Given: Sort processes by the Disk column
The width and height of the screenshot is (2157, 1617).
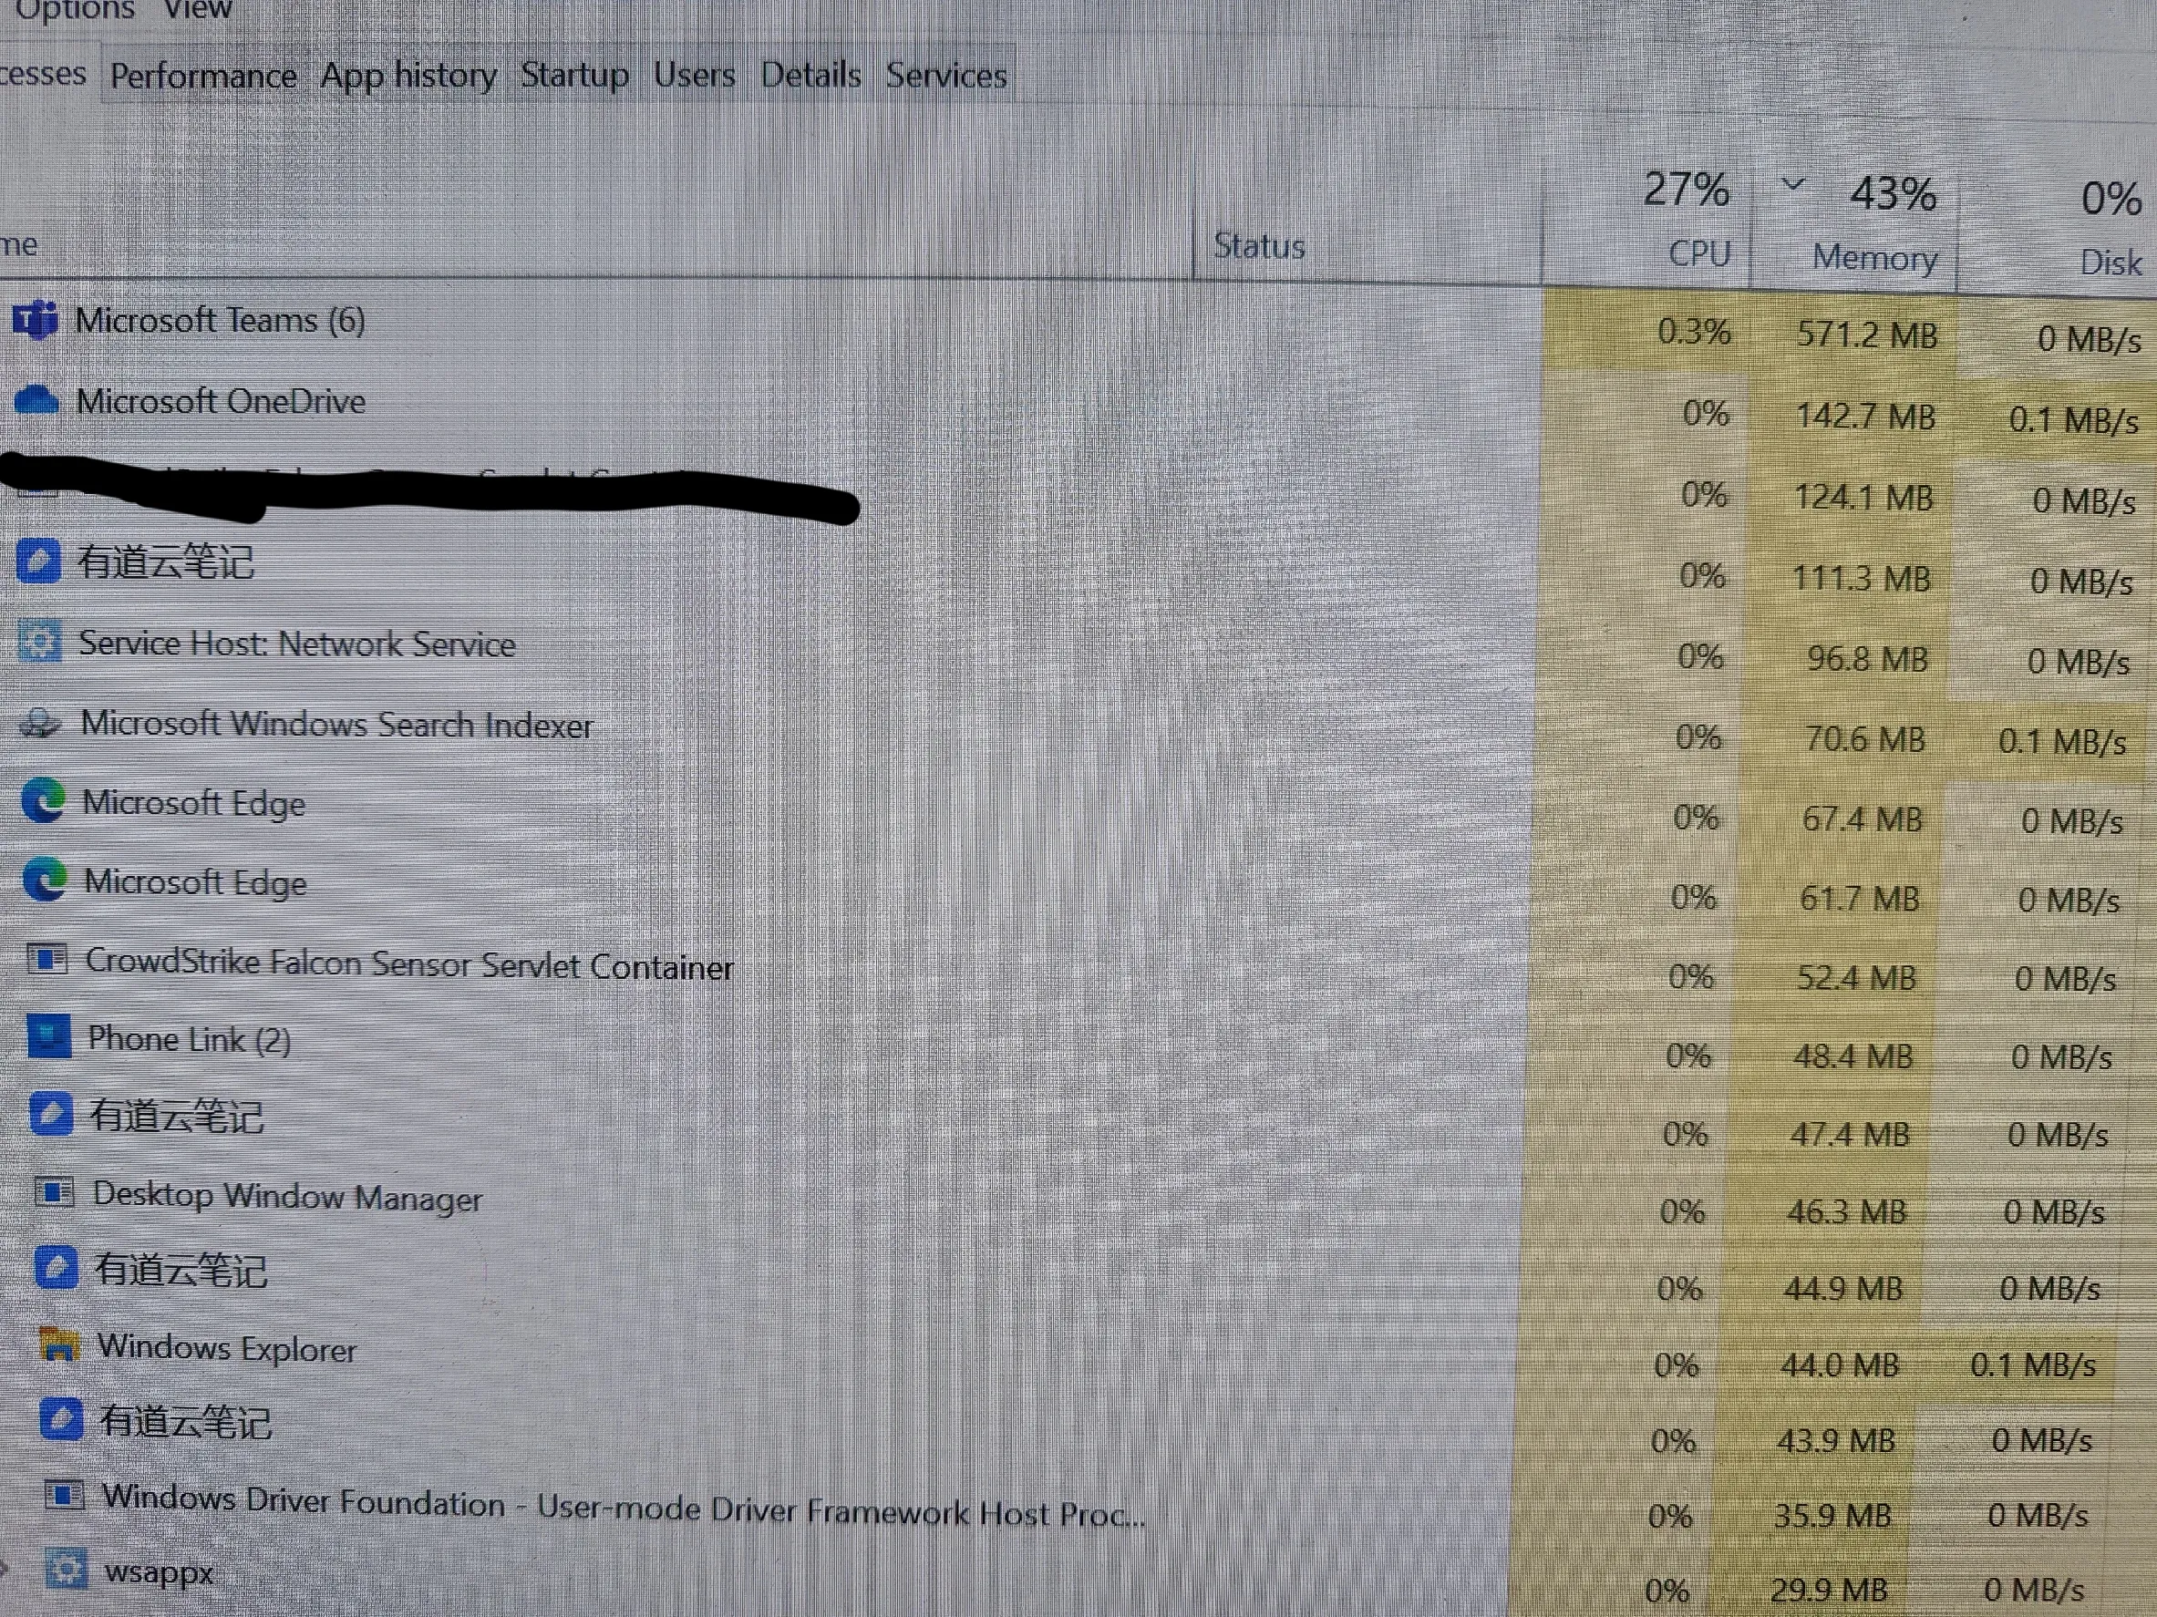Looking at the screenshot, I should click(2057, 232).
